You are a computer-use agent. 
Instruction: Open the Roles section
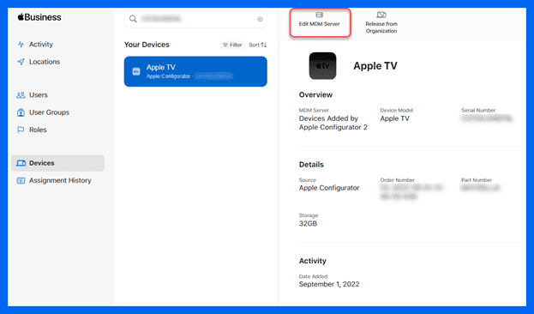[x=38, y=130]
